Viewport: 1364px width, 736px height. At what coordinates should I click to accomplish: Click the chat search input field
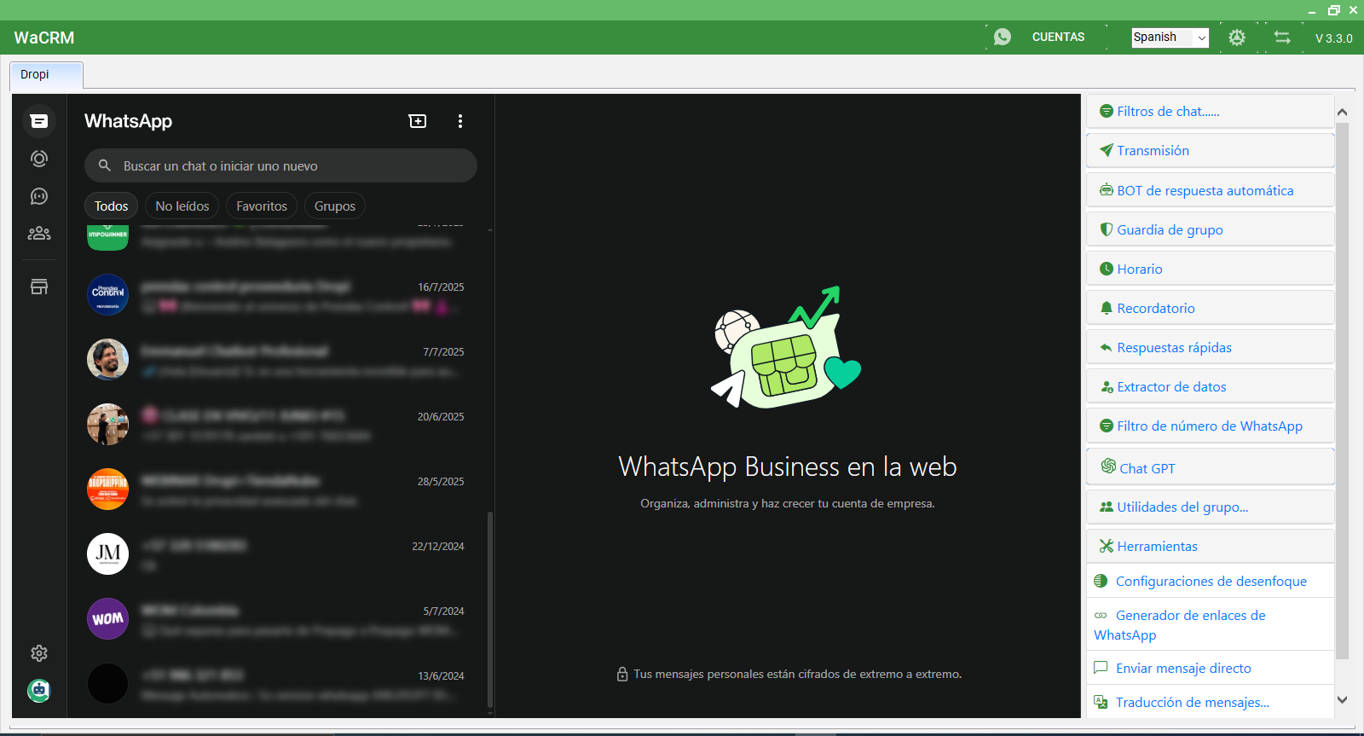[x=281, y=166]
